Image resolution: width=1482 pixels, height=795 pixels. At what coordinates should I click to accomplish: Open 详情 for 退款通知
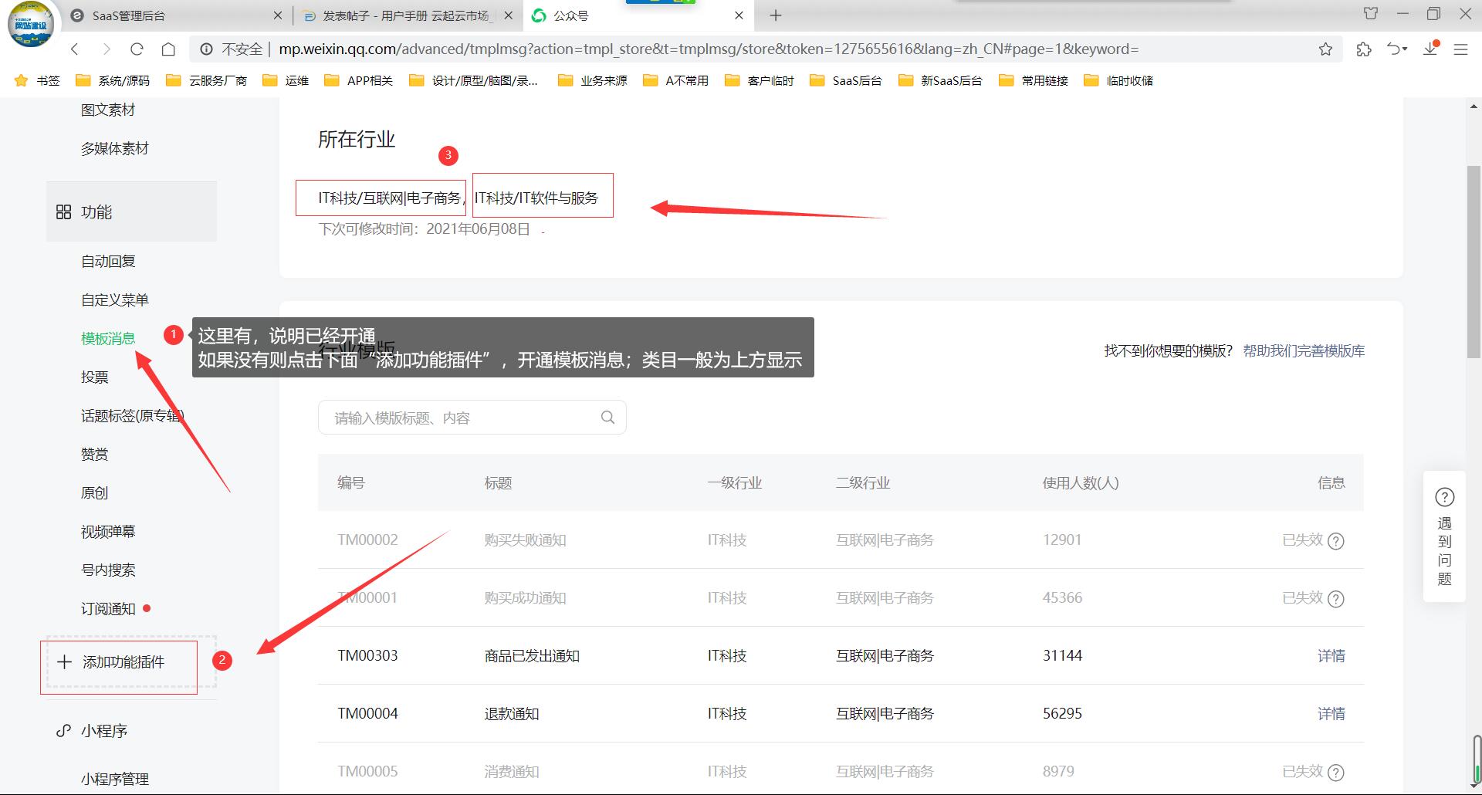point(1331,714)
